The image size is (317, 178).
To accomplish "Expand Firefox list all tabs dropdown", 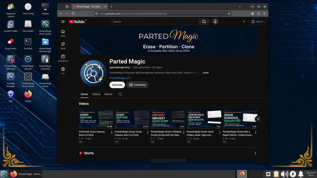I will (240, 6).
